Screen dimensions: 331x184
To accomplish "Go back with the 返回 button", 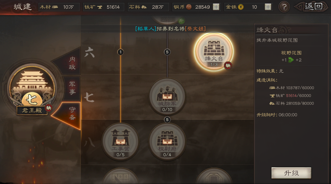I will [x=312, y=7].
